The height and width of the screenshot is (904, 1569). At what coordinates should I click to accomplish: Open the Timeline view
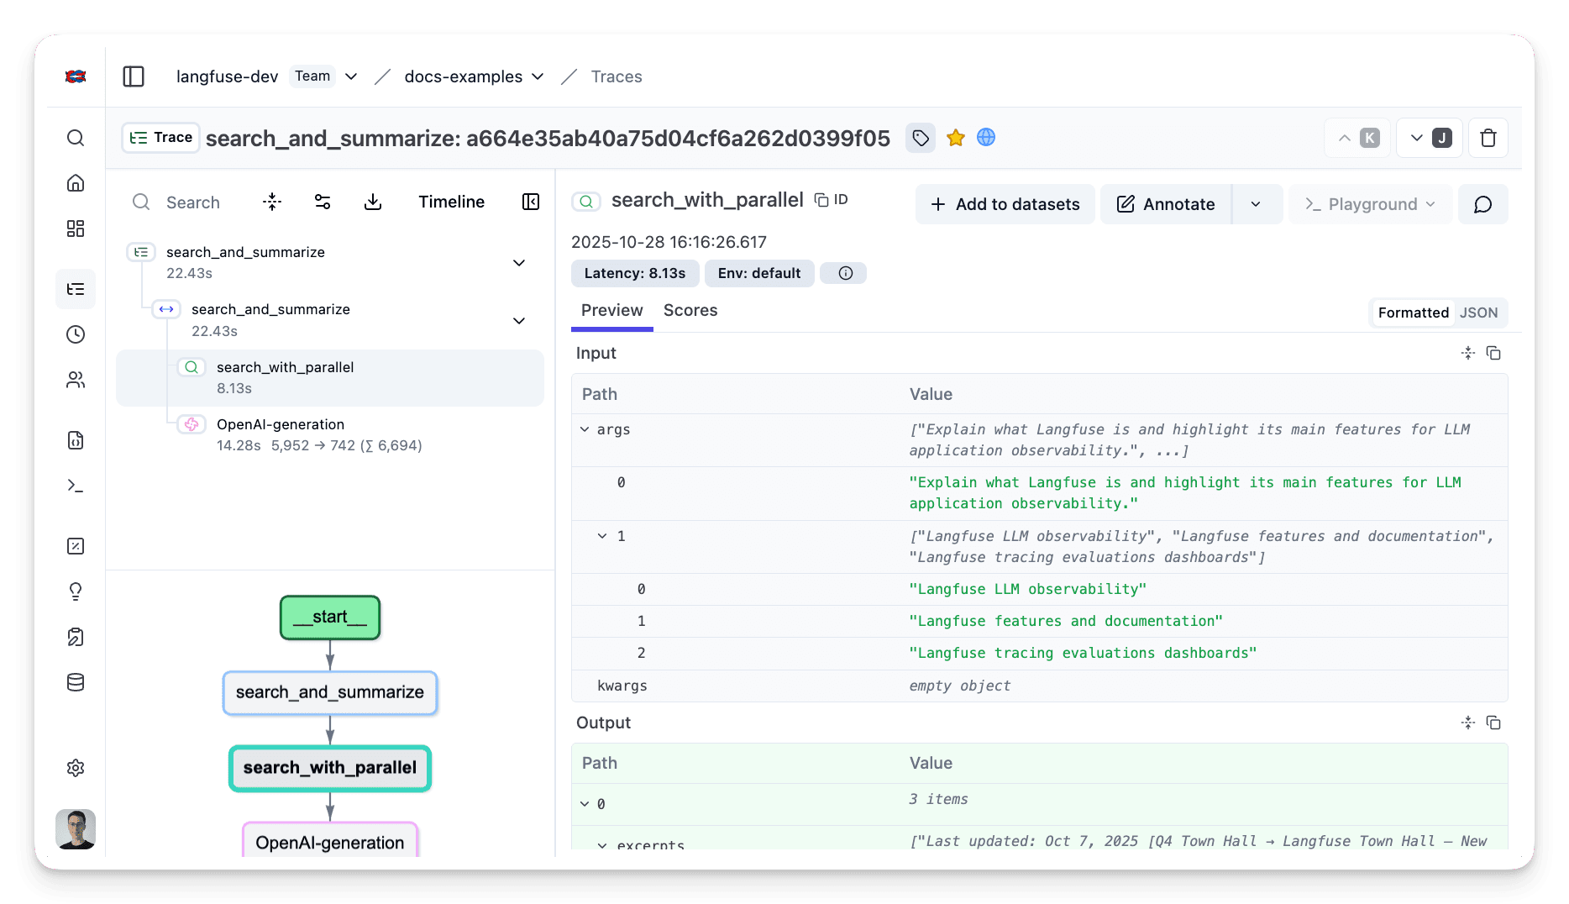click(x=451, y=202)
